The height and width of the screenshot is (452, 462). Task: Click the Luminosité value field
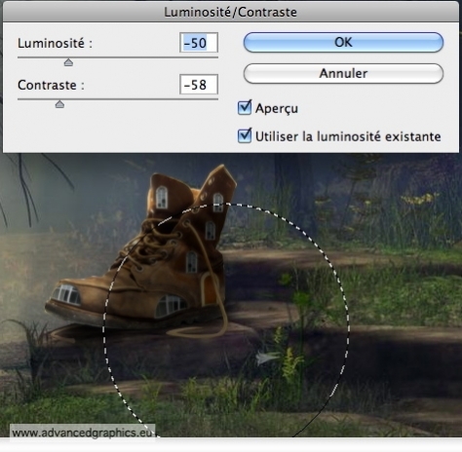pyautogui.click(x=199, y=43)
